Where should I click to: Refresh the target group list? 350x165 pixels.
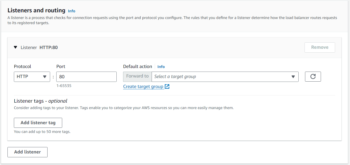(313, 76)
